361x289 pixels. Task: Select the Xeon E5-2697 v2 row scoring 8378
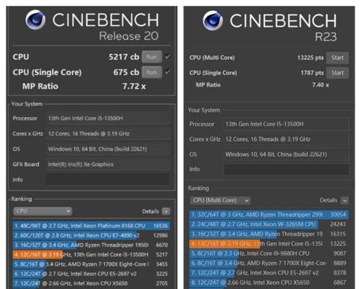pos(269,273)
